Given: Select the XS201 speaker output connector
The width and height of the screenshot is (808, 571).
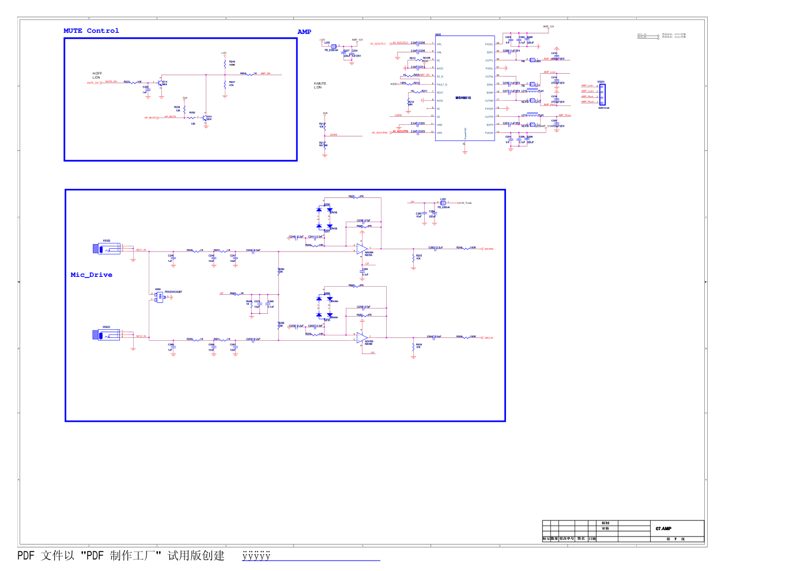Looking at the screenshot, I should coord(602,94).
